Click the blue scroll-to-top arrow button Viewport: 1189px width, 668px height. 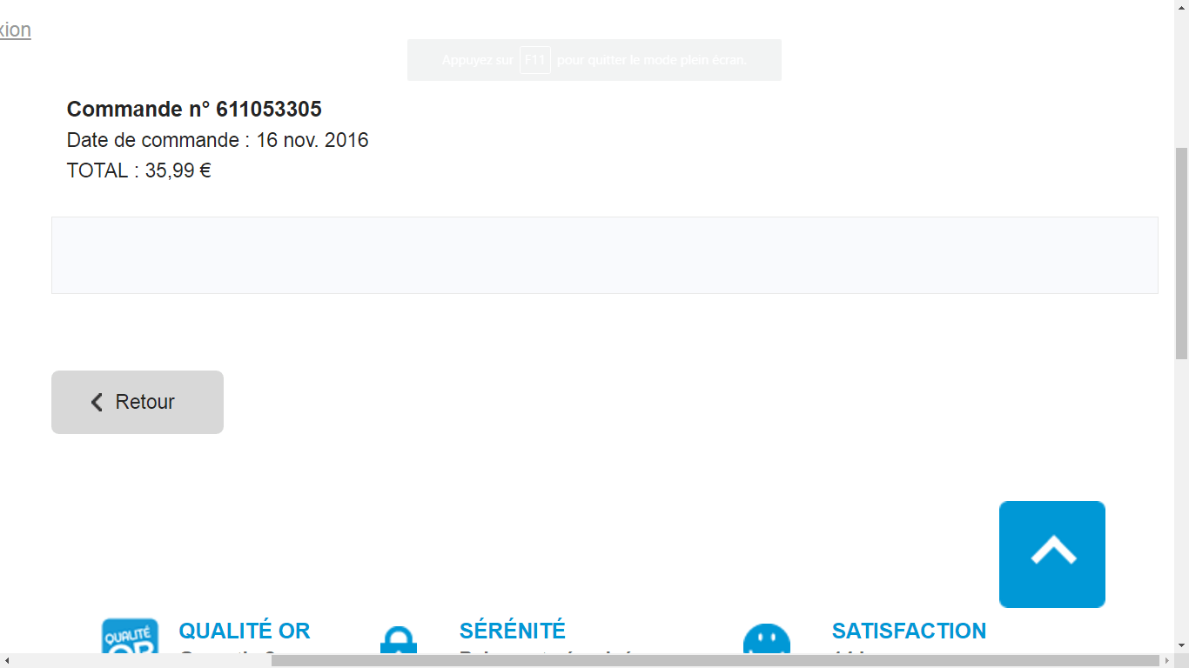(x=1051, y=554)
